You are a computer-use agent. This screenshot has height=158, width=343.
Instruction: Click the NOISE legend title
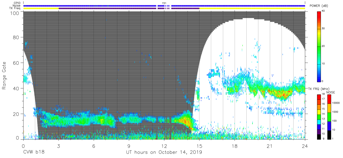[x=331, y=93]
